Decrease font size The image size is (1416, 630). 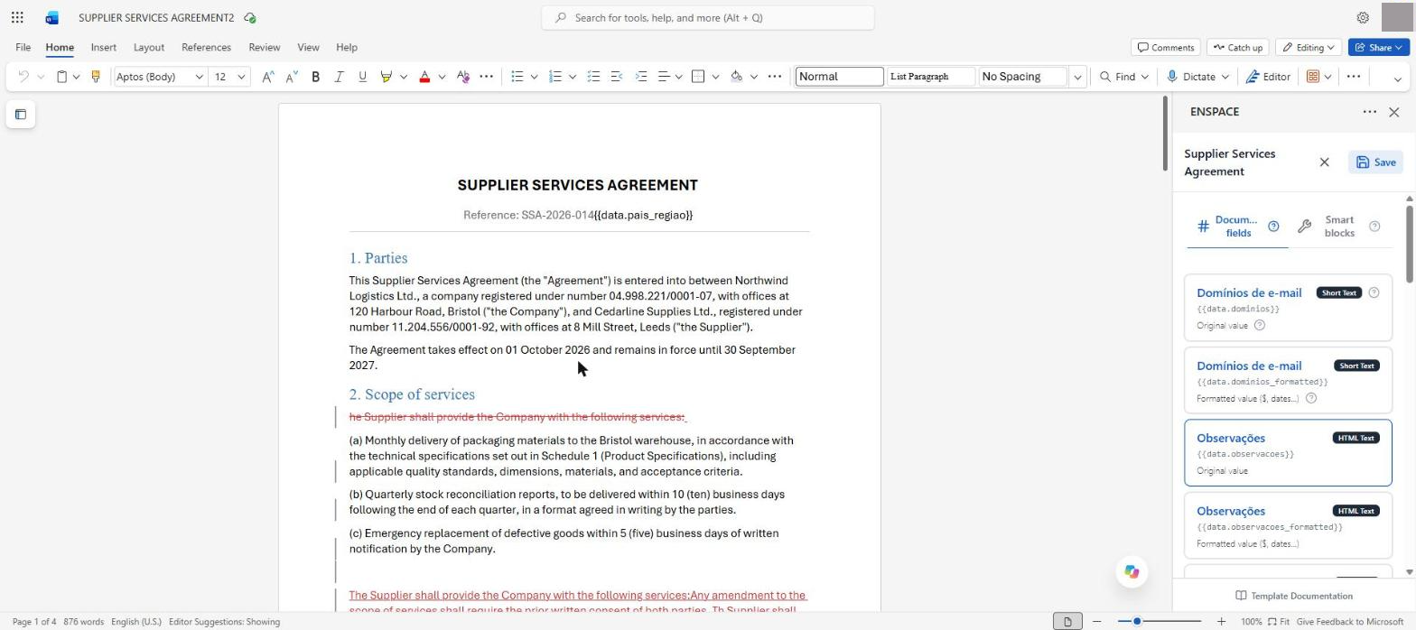[291, 77]
